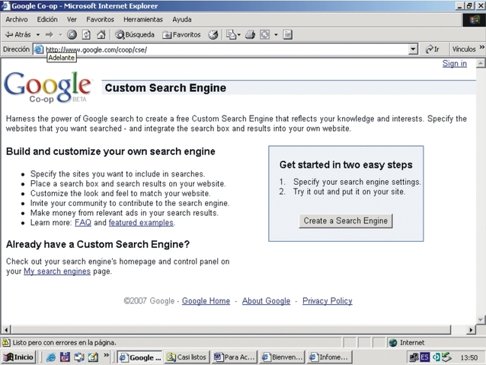Open the featured examples link

click(x=141, y=222)
